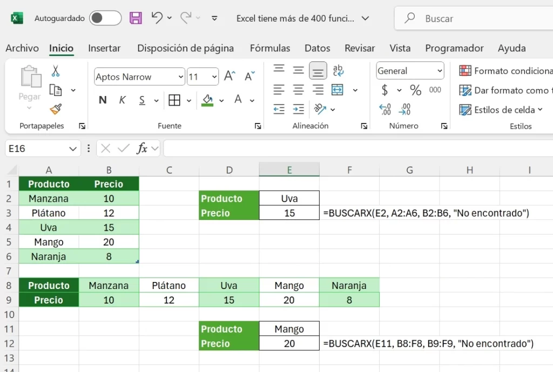This screenshot has height=372, width=553.
Task: Click the Ajustar texto wrap icon
Action: pyautogui.click(x=338, y=71)
